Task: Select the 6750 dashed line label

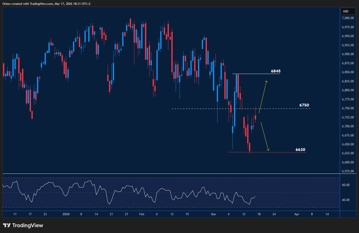Action: tap(304, 105)
